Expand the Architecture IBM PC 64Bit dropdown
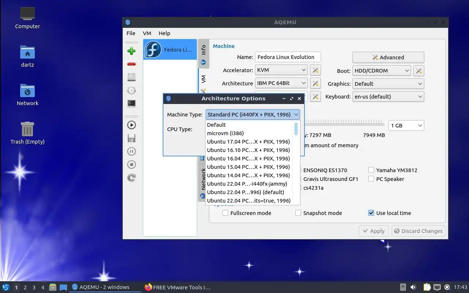The width and height of the screenshot is (469, 293). 281,83
